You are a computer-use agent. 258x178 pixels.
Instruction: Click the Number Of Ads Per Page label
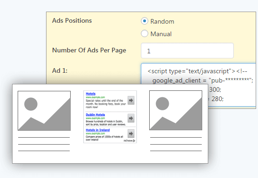coord(89,51)
